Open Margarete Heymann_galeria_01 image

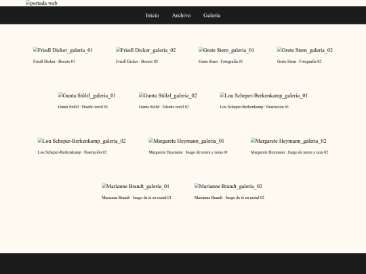click(186, 141)
